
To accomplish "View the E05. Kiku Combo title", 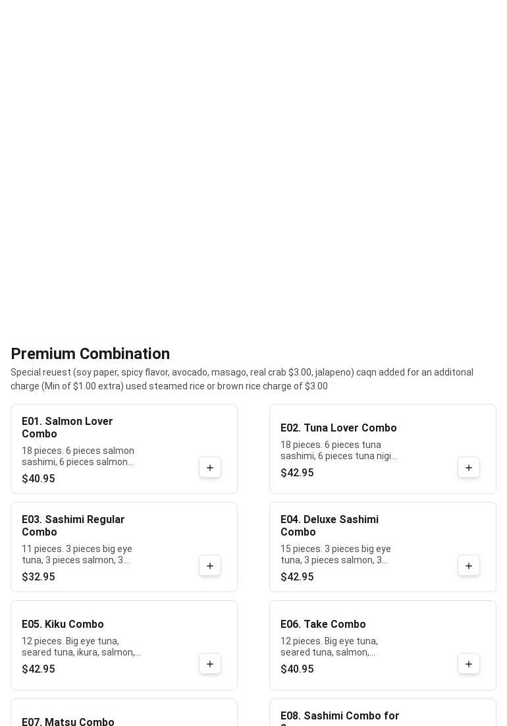I will click(63, 624).
